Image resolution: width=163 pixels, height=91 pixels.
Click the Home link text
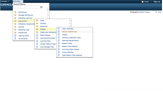(146, 2)
